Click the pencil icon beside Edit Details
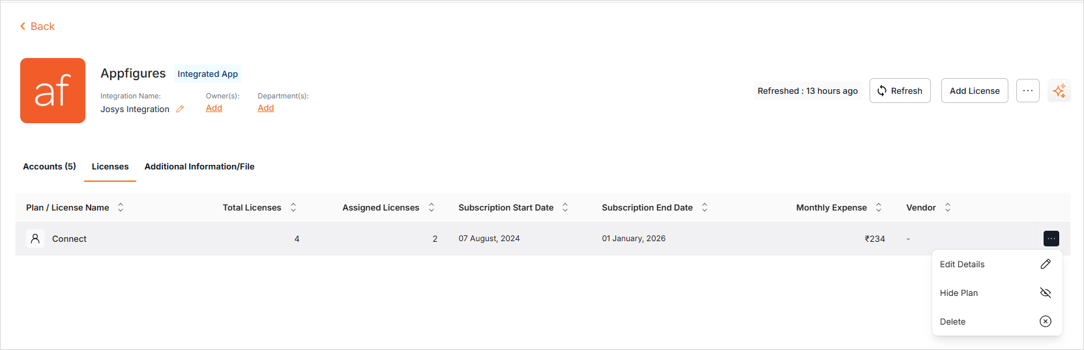The height and width of the screenshot is (350, 1084). point(1046,264)
